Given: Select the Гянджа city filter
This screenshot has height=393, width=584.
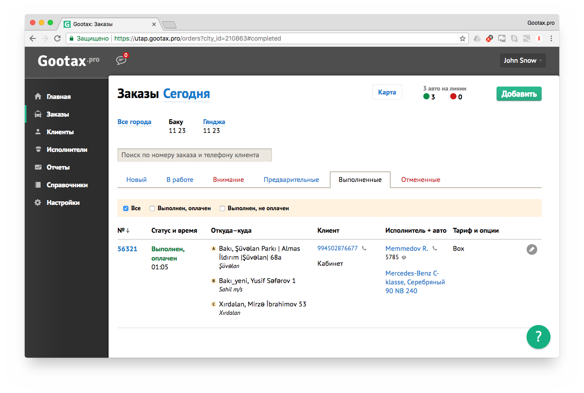Looking at the screenshot, I should (x=214, y=122).
